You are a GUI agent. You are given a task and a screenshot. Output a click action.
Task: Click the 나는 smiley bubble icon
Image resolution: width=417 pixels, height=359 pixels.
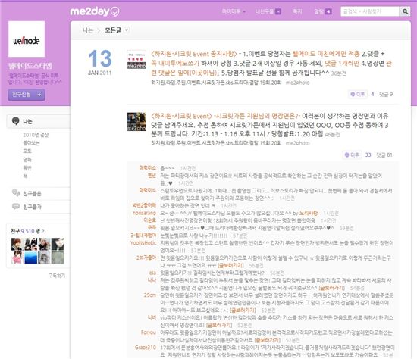pyautogui.click(x=16, y=121)
